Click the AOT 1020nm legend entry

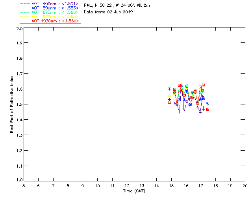tap(50, 21)
